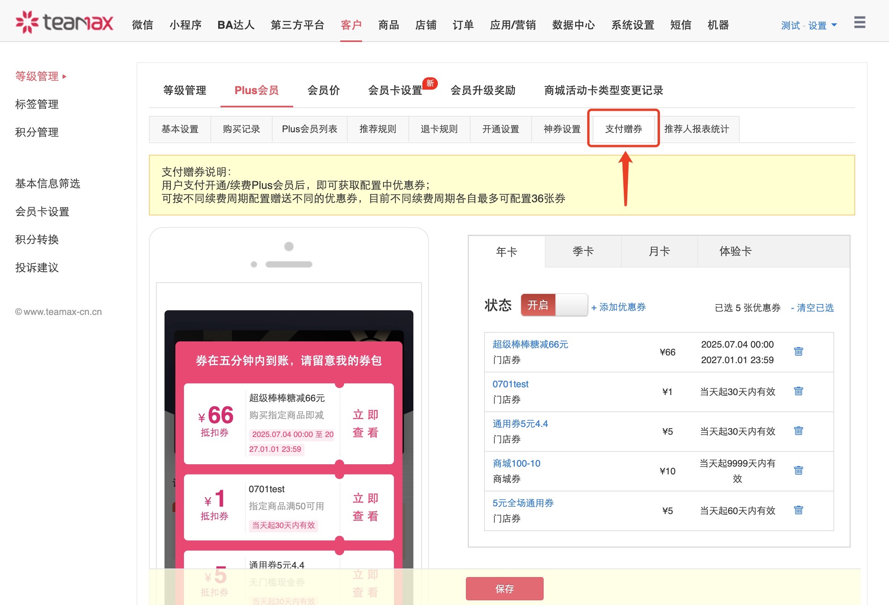Click the trash icon beside 5元全场通用券

[798, 510]
